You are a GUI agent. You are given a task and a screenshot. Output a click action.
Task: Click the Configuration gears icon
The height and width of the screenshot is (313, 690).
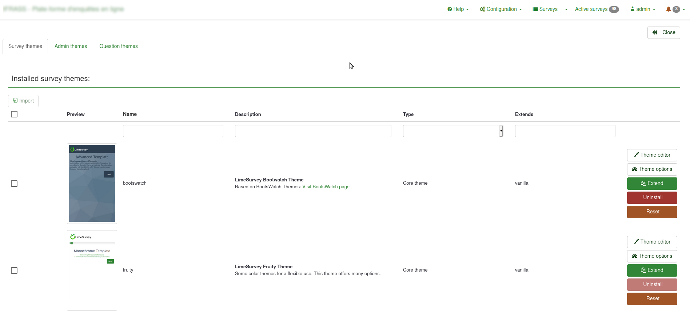(x=482, y=9)
